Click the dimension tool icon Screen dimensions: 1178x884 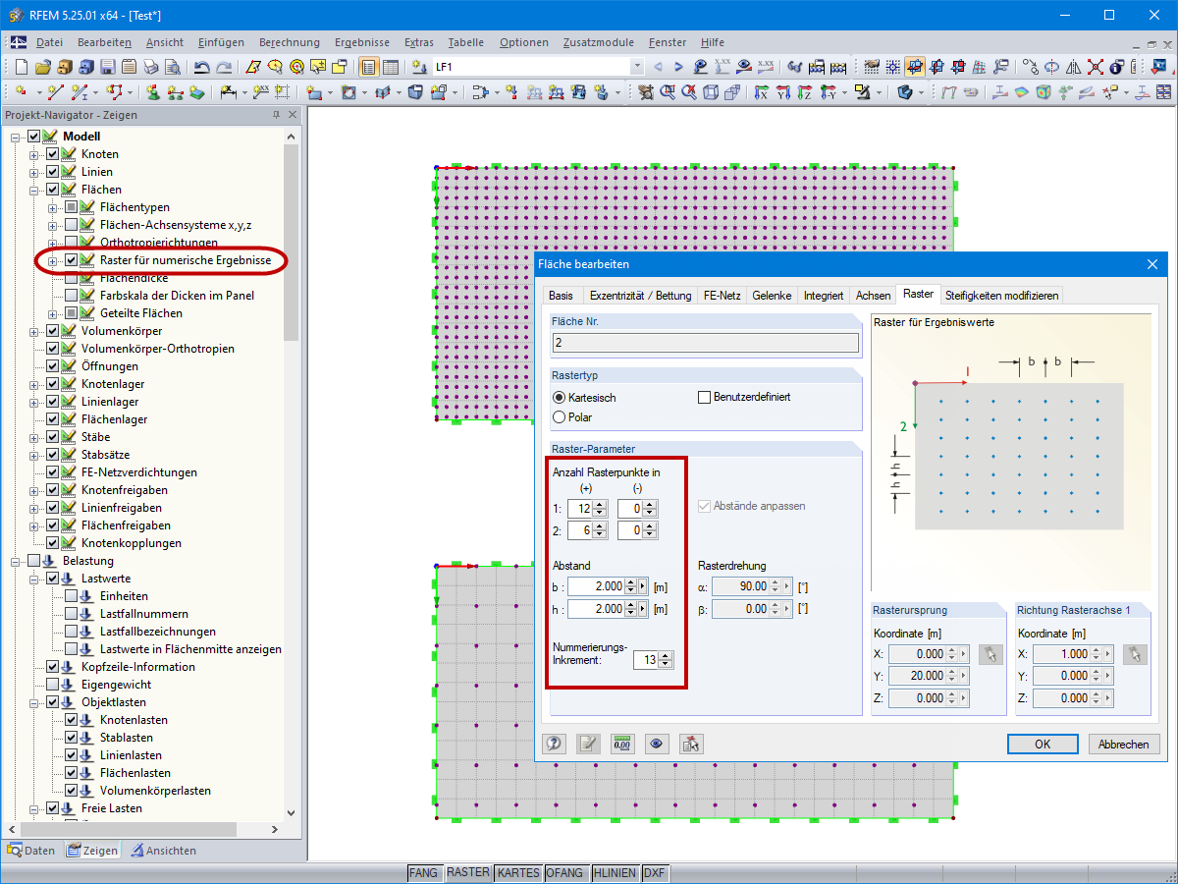(228, 92)
